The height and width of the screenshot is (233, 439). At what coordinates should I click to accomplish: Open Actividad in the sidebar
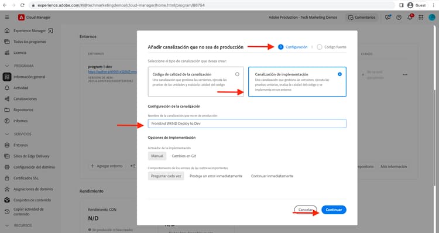[20, 88]
